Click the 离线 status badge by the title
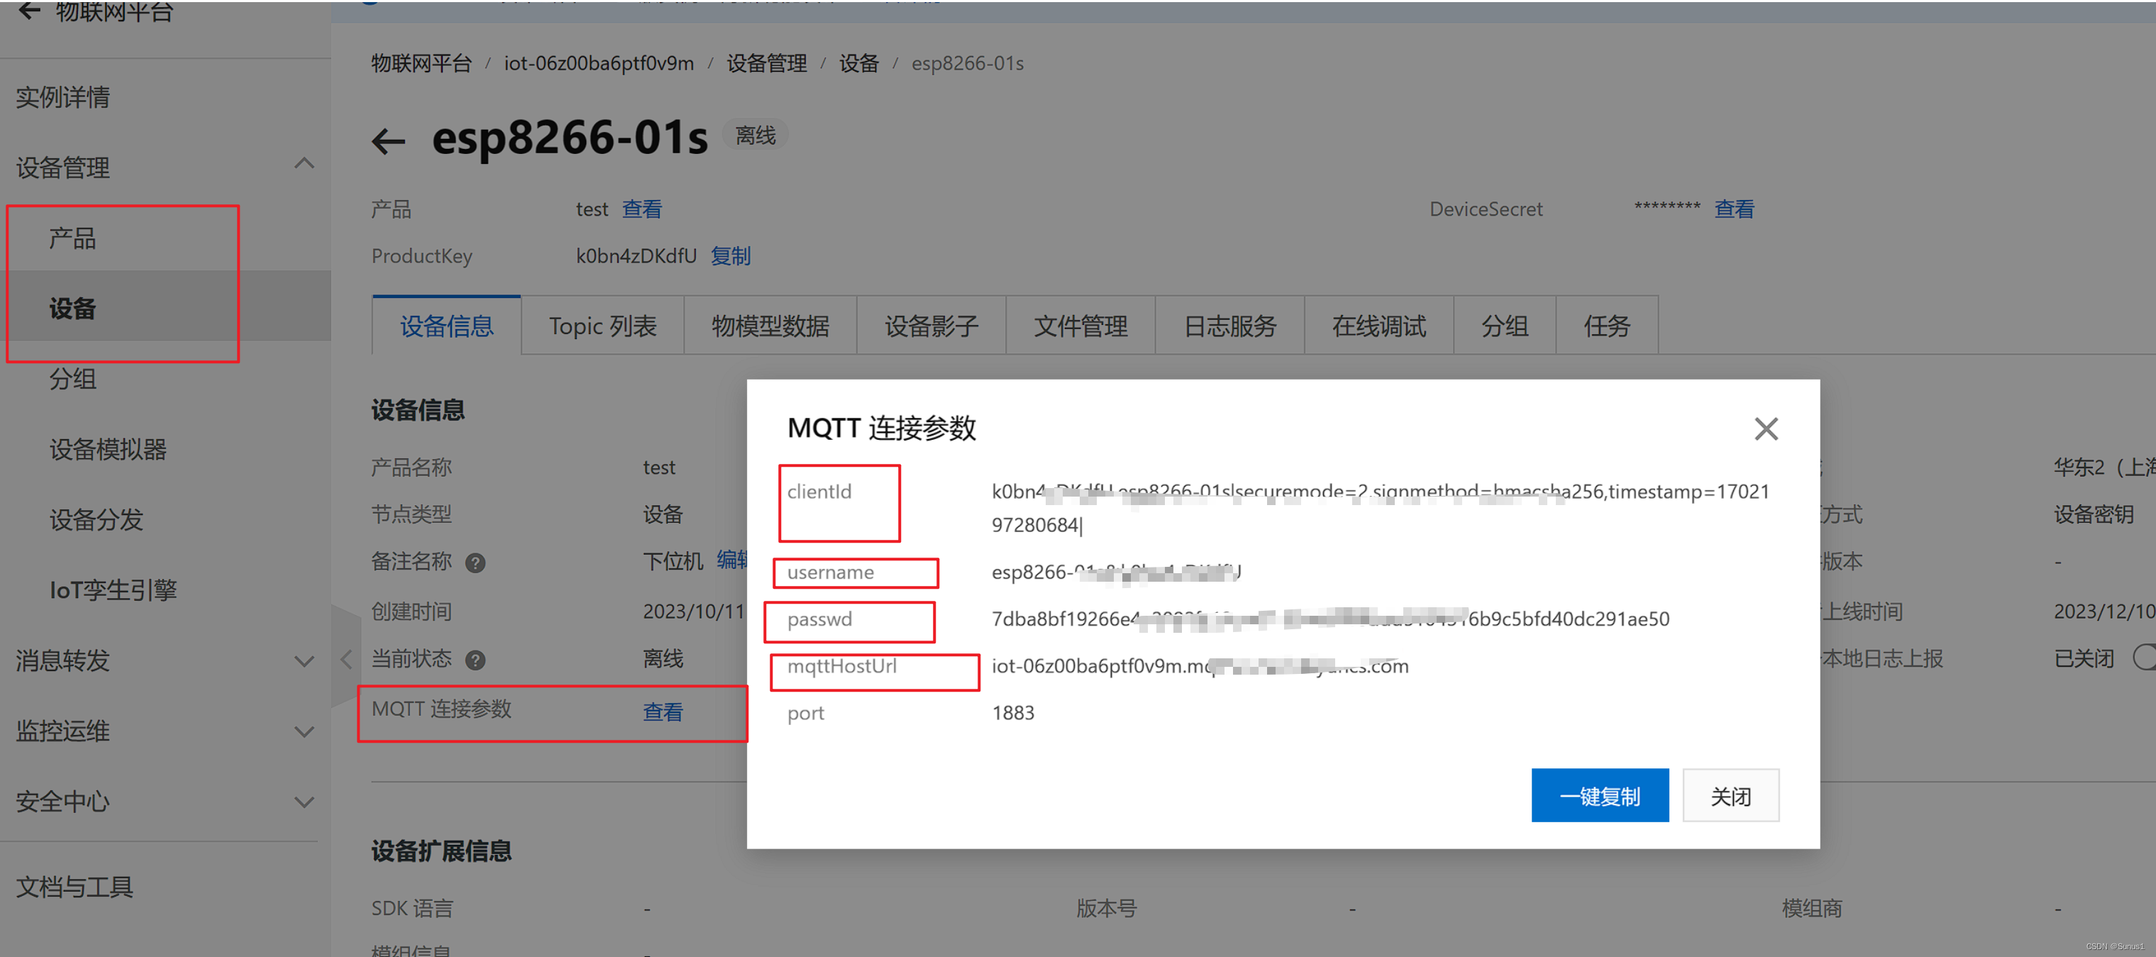The width and height of the screenshot is (2156, 957). 755,135
